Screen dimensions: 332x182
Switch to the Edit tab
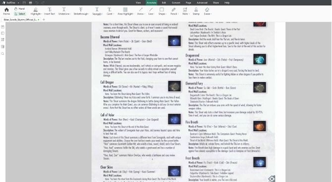click(x=164, y=3)
